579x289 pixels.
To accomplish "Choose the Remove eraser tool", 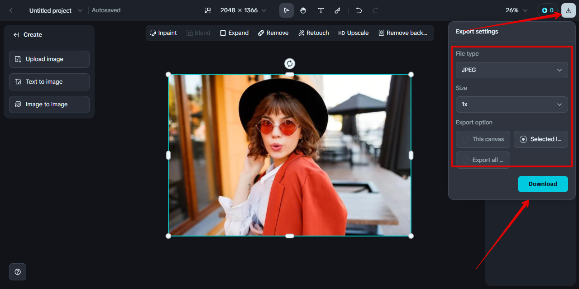I will point(273,33).
